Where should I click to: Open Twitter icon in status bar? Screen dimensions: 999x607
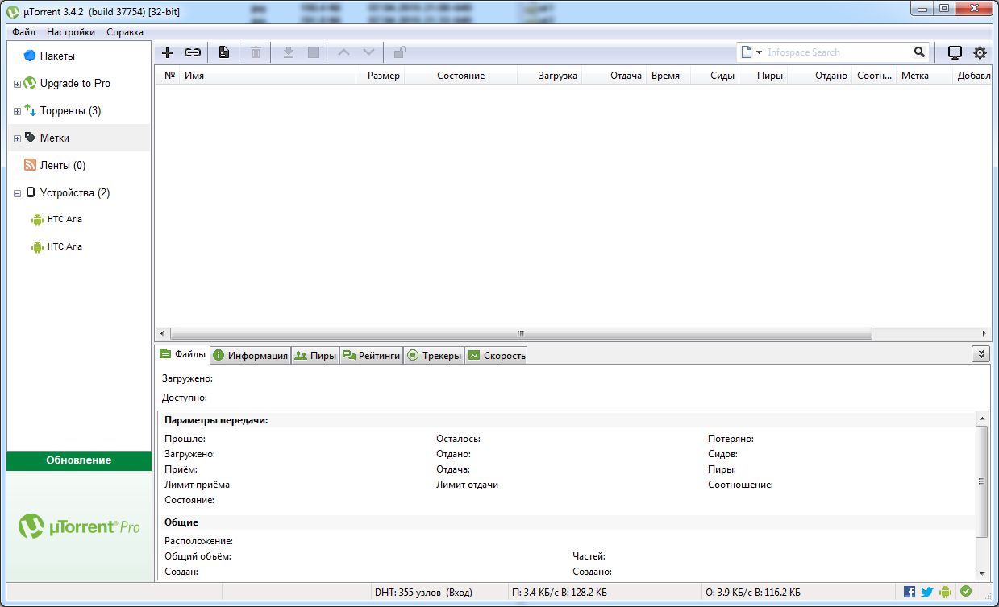(927, 592)
